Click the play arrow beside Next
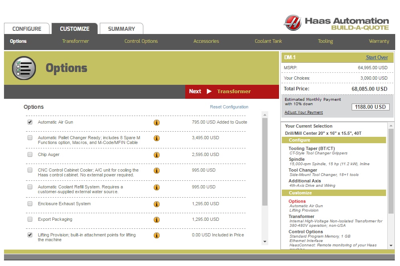 click(209, 92)
